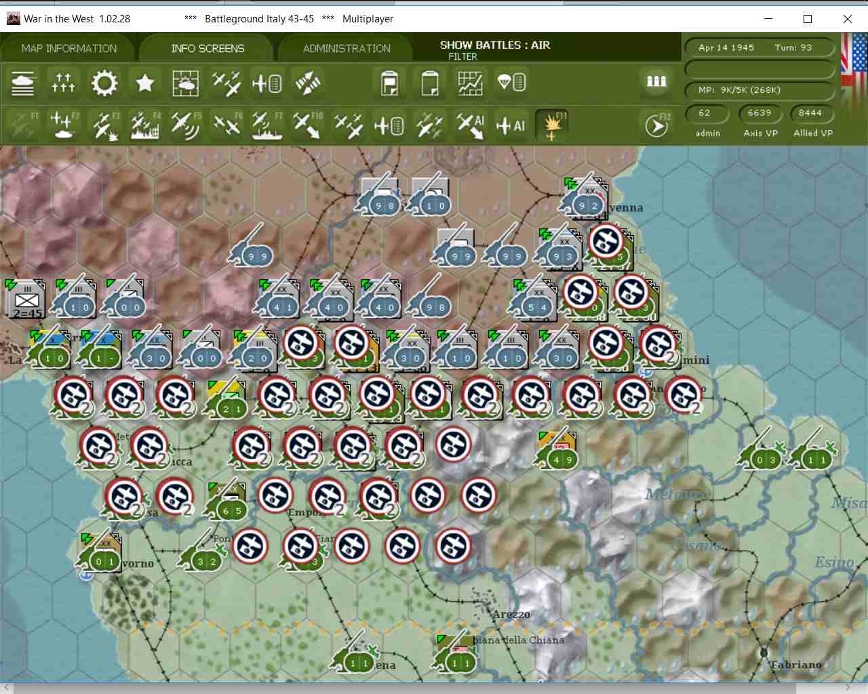Select the F6 air superiority mode
Image resolution: width=868 pixels, height=694 pixels.
[227, 125]
